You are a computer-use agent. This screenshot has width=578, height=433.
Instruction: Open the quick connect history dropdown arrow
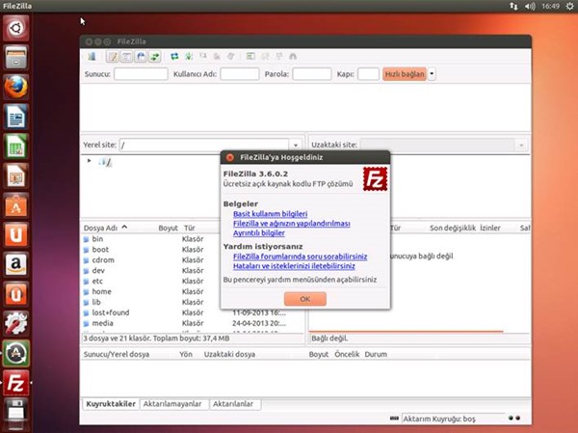click(x=432, y=74)
